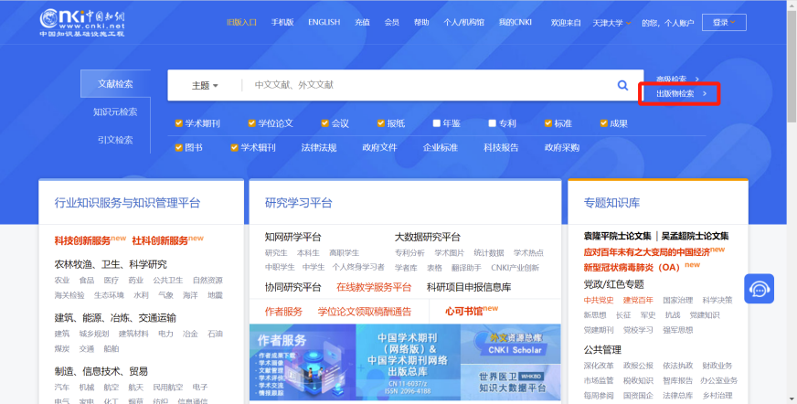
Task: Open 社科创新服务 link
Action: pyautogui.click(x=160, y=240)
